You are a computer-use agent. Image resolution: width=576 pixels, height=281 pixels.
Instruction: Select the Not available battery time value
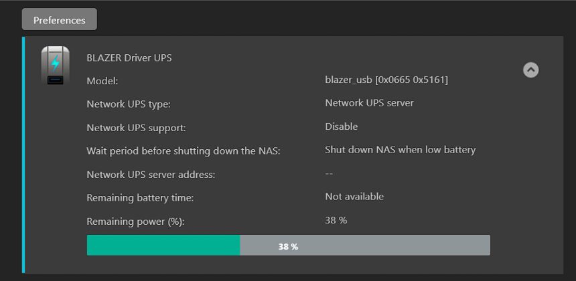point(354,197)
